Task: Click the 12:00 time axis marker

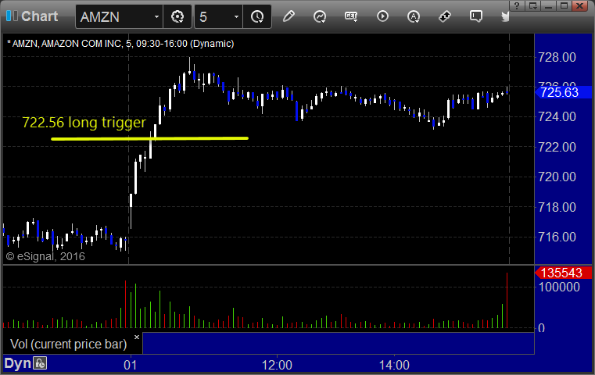Action: [277, 365]
